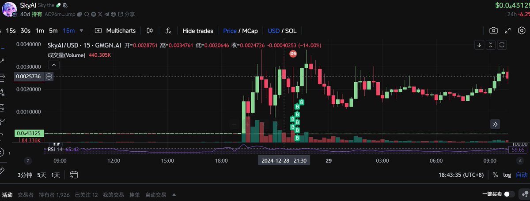
Task: Open the fx indicators menu
Action: (x=168, y=31)
